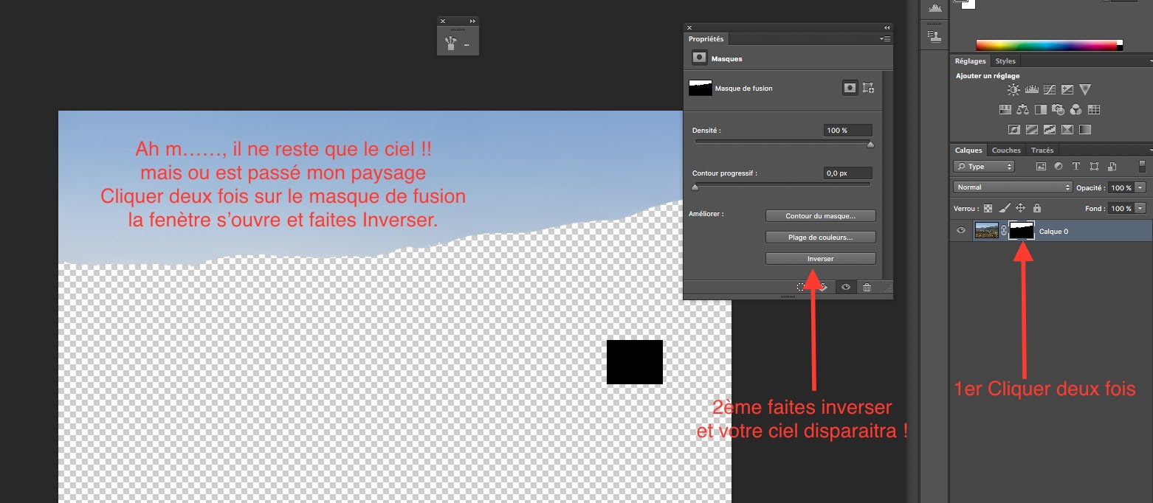The image size is (1153, 503).
Task: Toggle mask visibility eye in Propriétés panel
Action: (846, 288)
